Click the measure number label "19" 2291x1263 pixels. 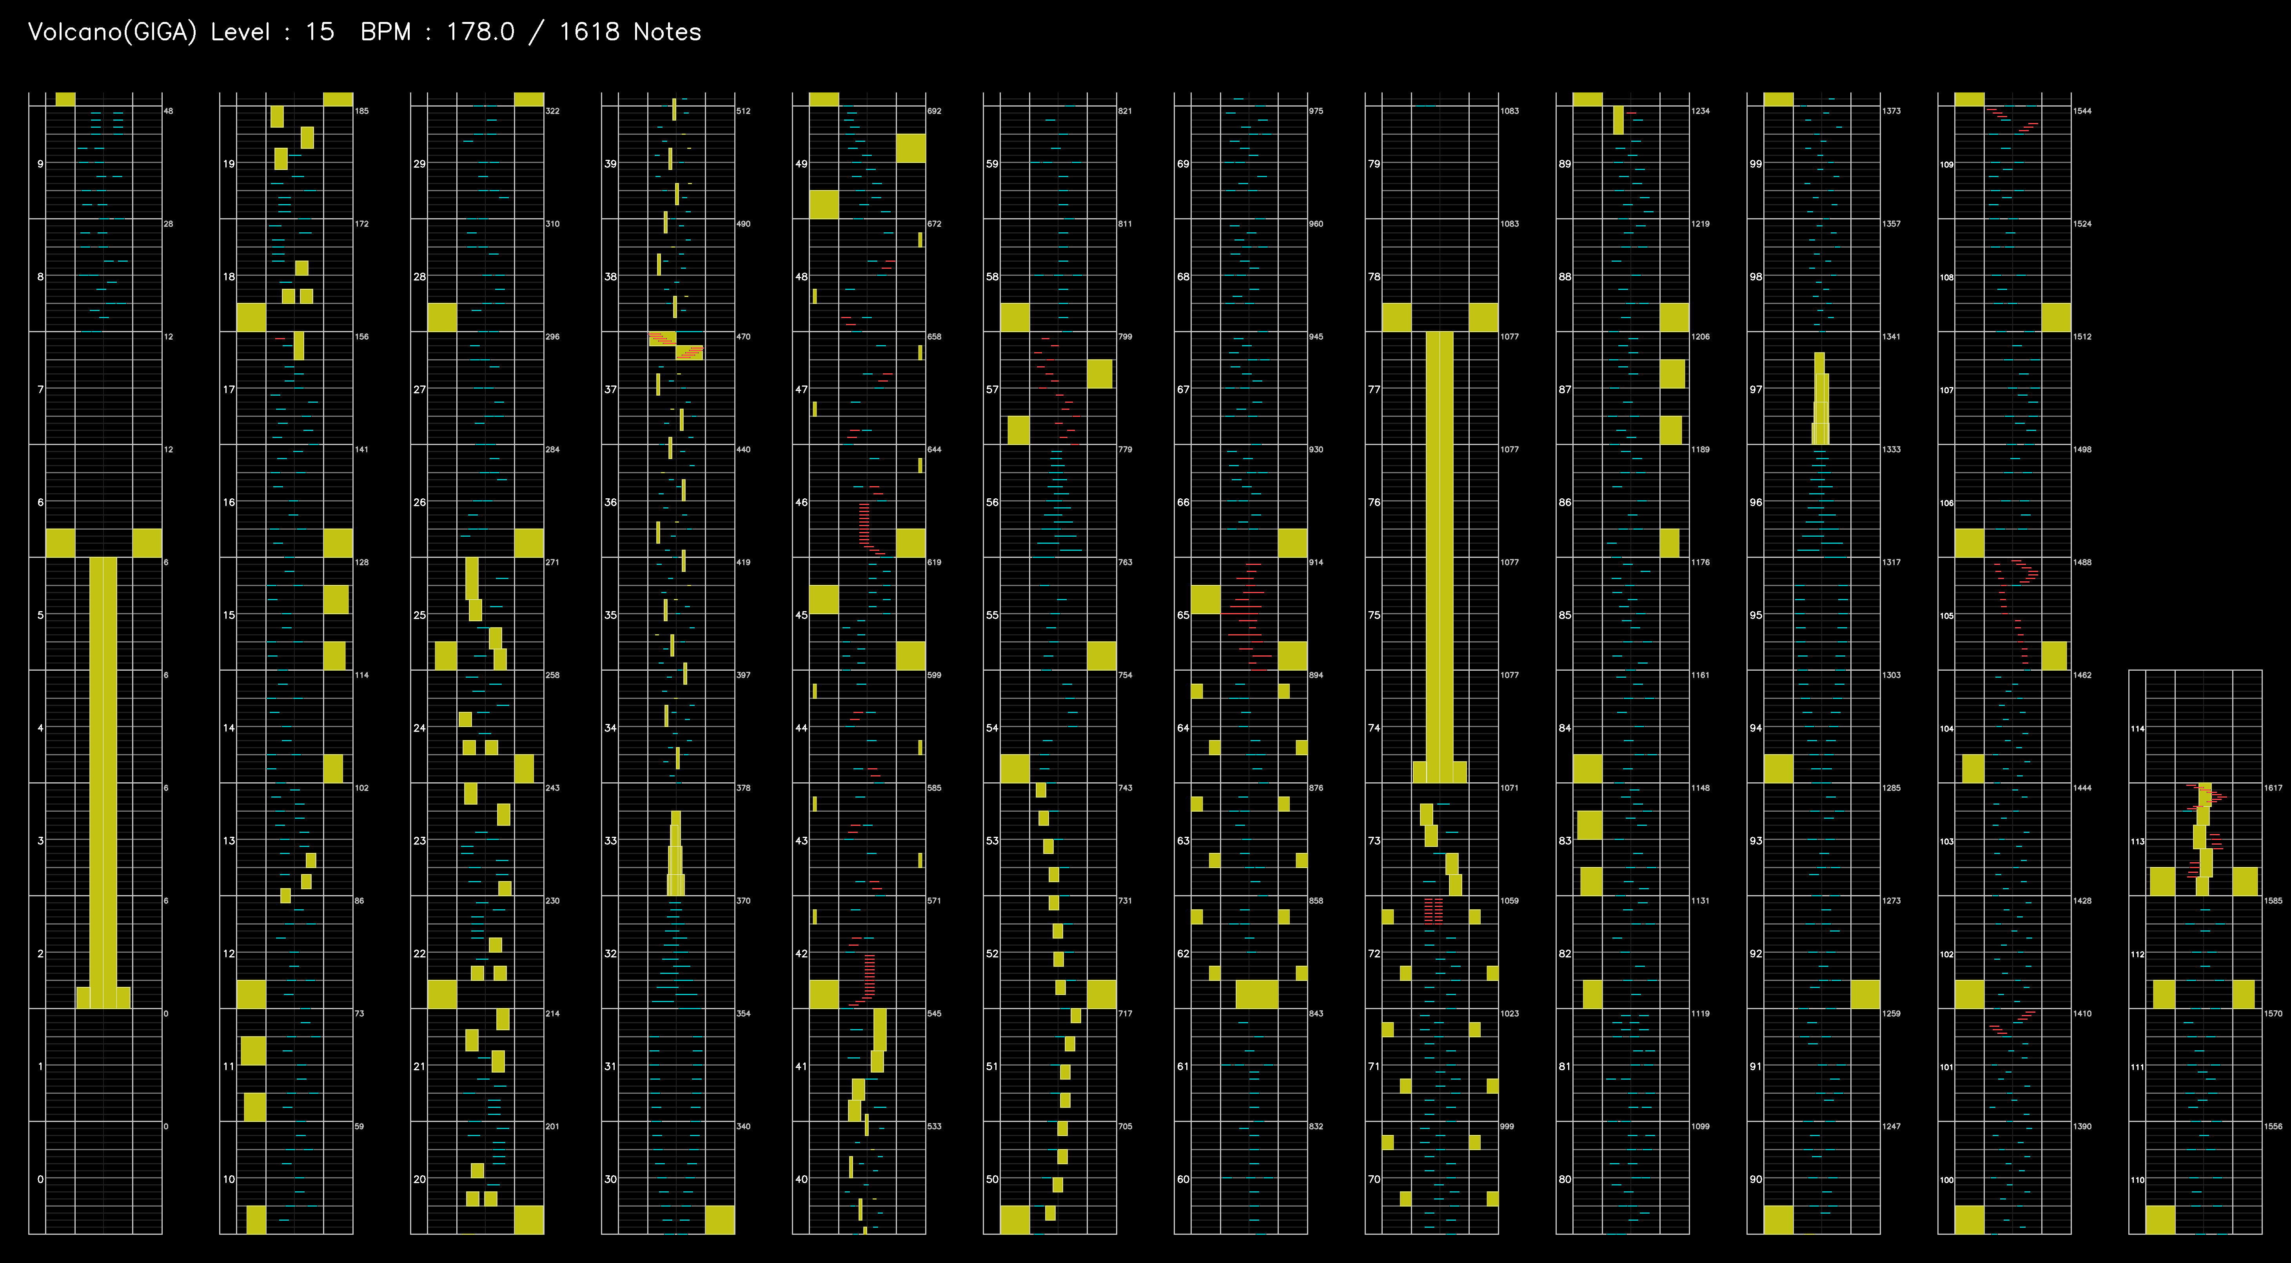click(x=229, y=163)
